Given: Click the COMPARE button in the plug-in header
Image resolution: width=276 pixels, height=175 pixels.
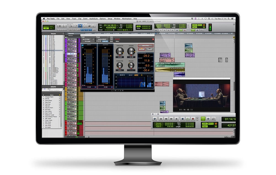Looking at the screenshot, I should 105,41.
